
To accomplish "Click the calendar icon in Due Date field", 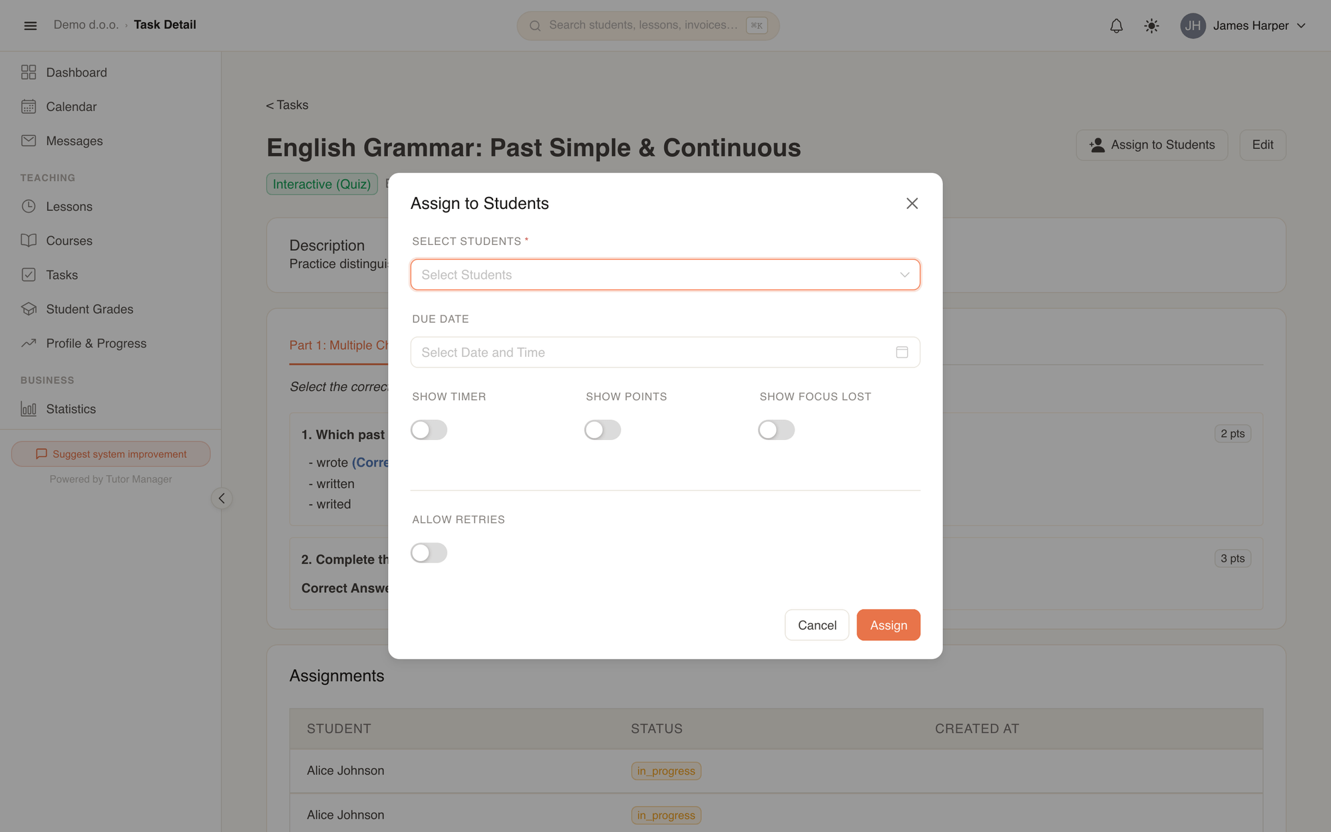I will click(902, 352).
